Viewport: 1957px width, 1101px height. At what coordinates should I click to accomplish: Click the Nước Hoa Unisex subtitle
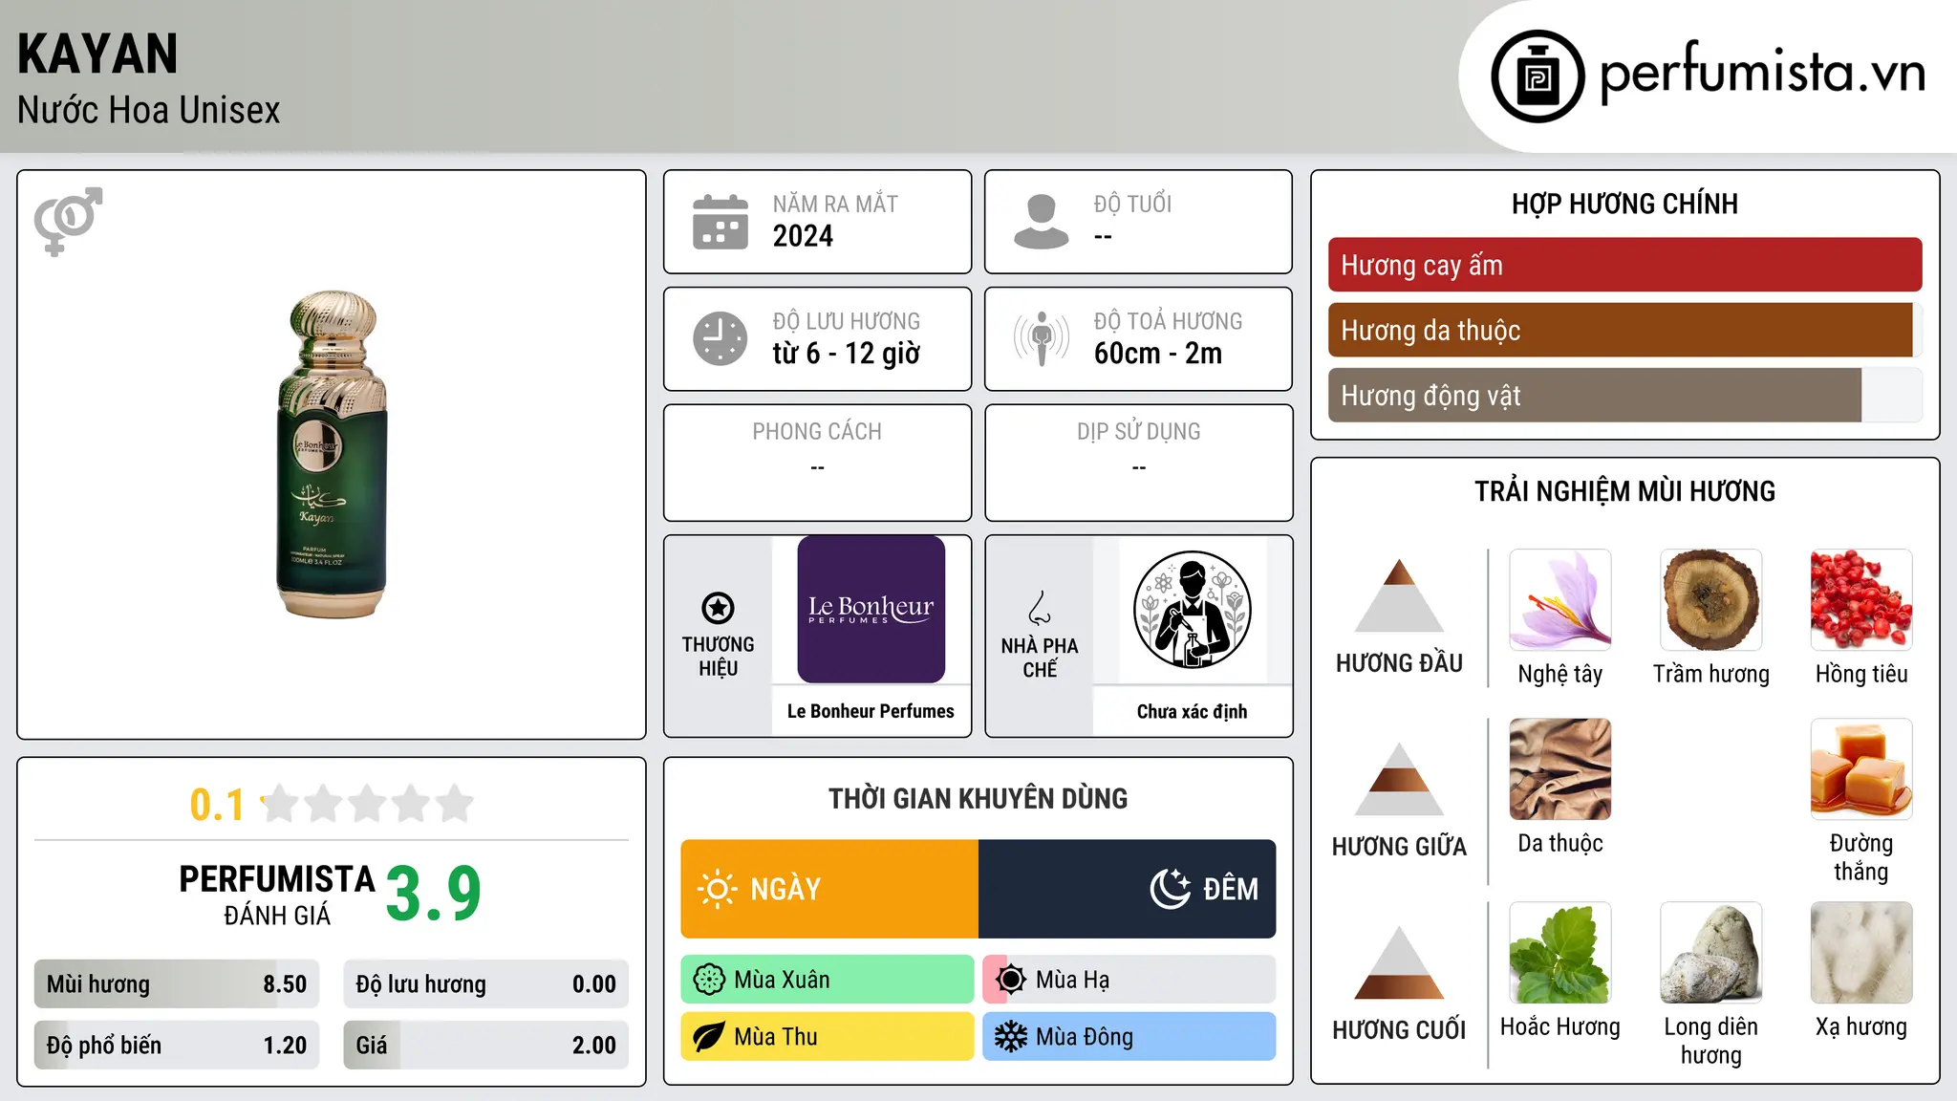(x=149, y=110)
